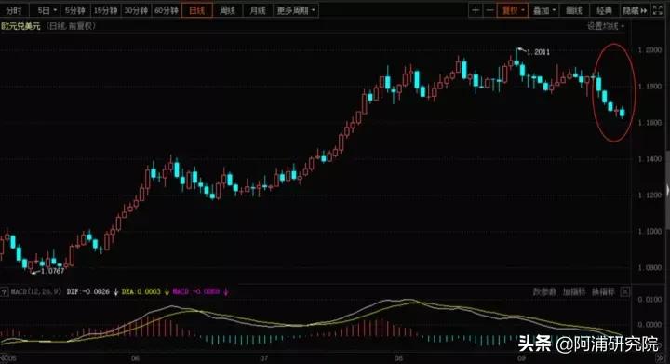
Task: Select the 日线 daily chart tab
Action: tap(196, 10)
